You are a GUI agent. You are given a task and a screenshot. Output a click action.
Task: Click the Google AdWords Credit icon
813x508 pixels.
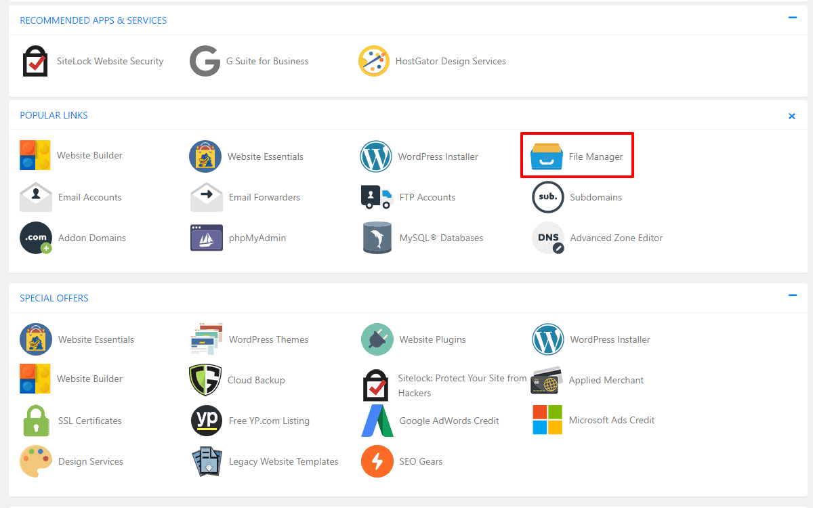(x=377, y=421)
